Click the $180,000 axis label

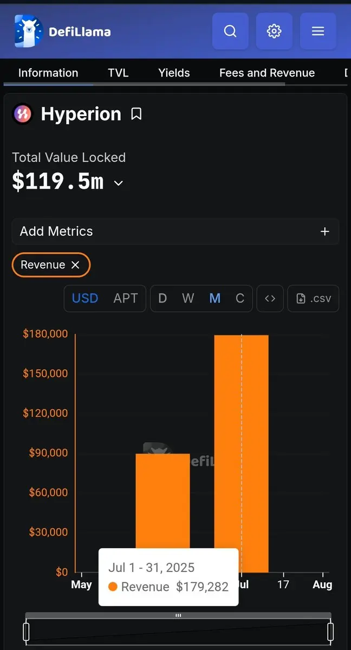(x=45, y=334)
